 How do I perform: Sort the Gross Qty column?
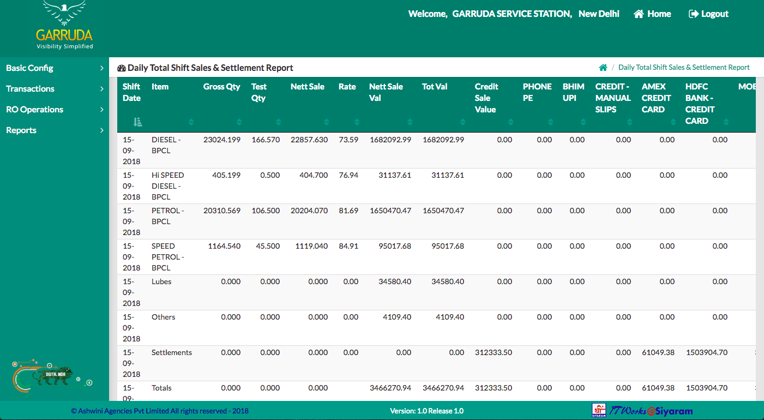pos(239,122)
